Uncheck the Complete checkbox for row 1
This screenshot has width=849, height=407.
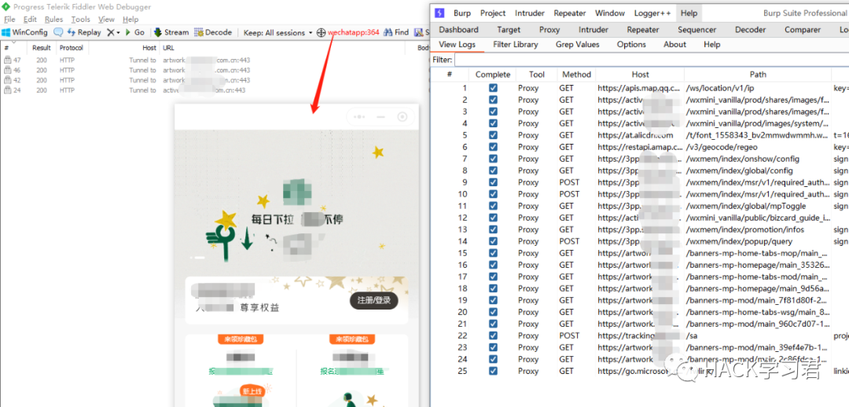[x=493, y=88]
